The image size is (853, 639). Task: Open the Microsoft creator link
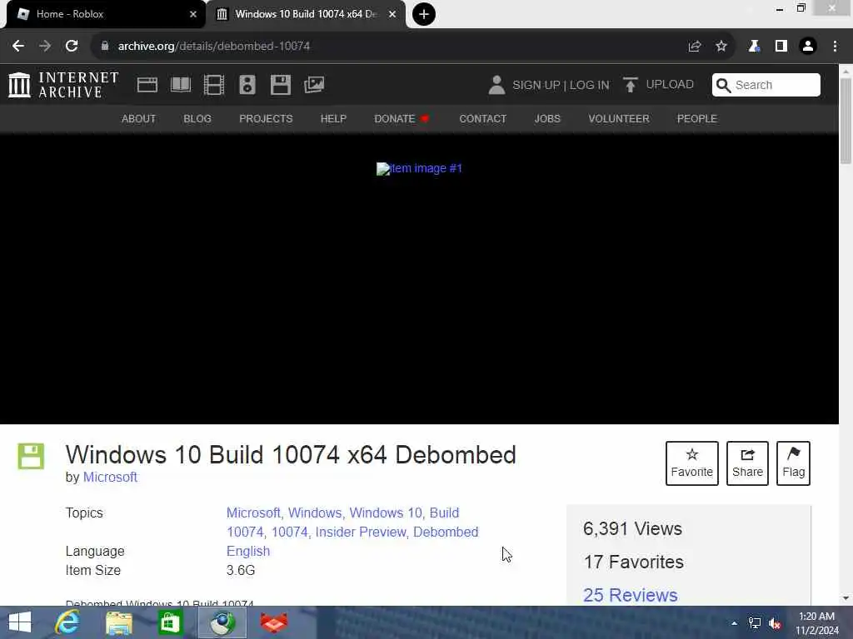110,477
